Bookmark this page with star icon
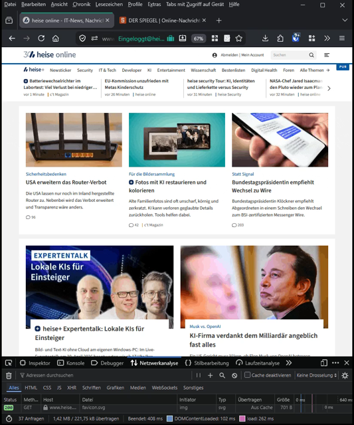354x425 pixels. tap(239, 39)
